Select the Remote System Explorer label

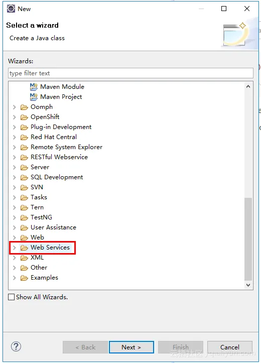67,147
